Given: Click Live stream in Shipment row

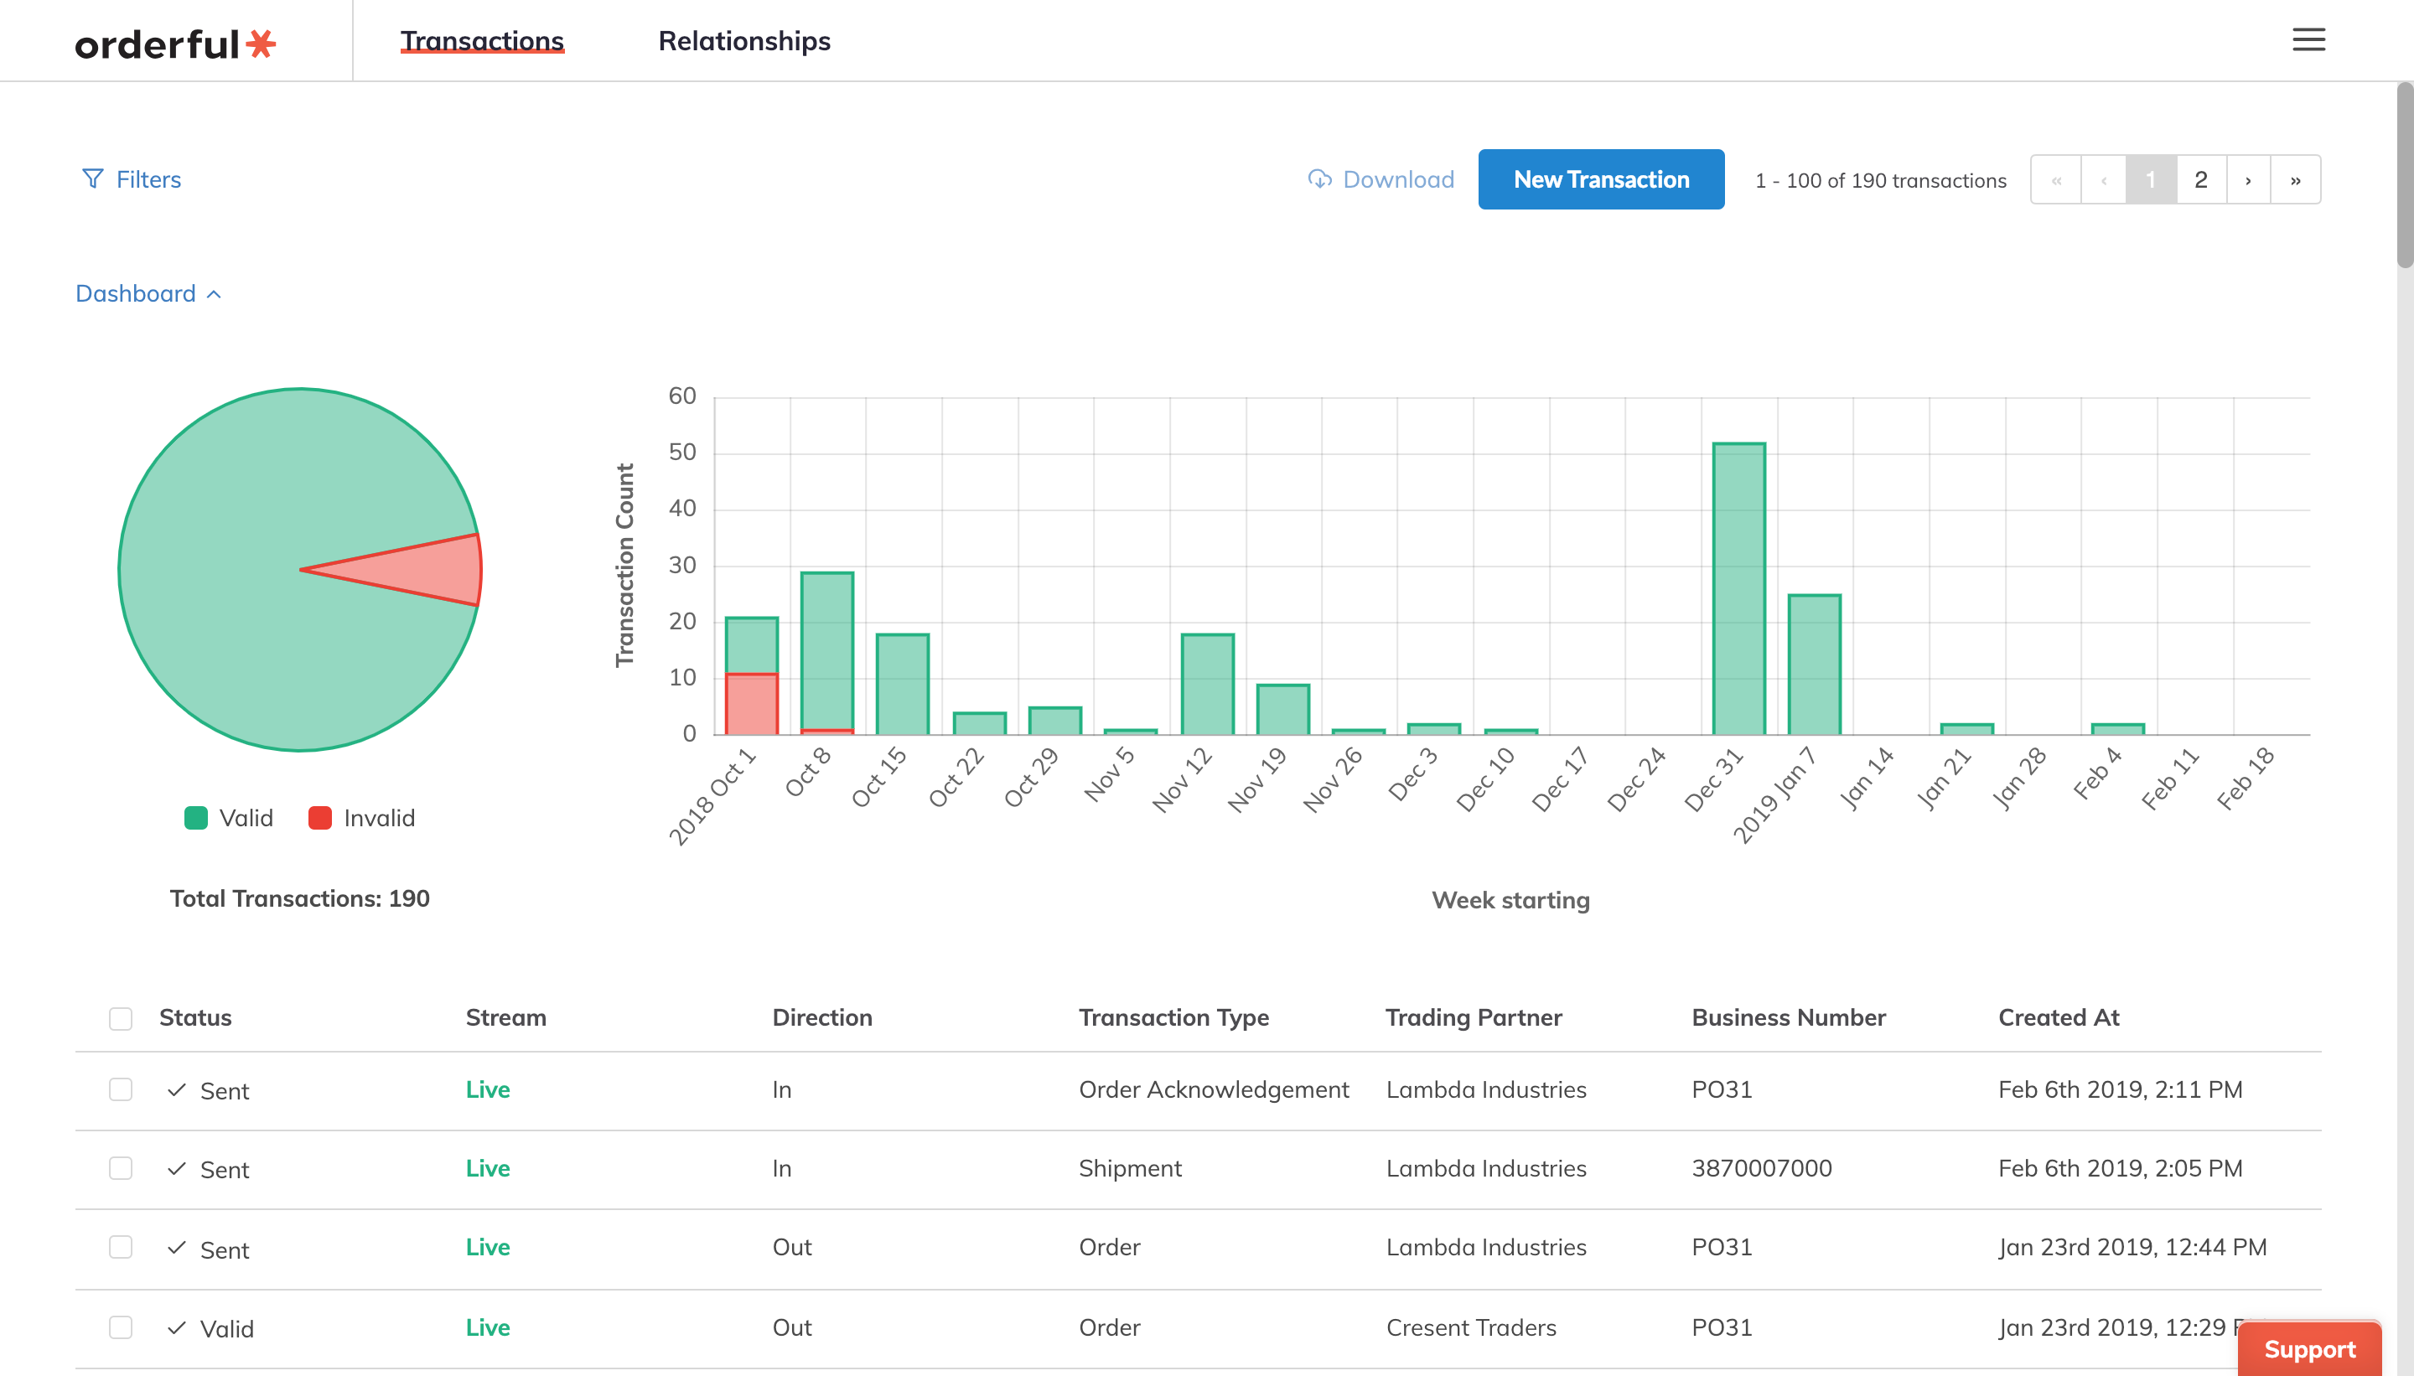Looking at the screenshot, I should [x=488, y=1169].
